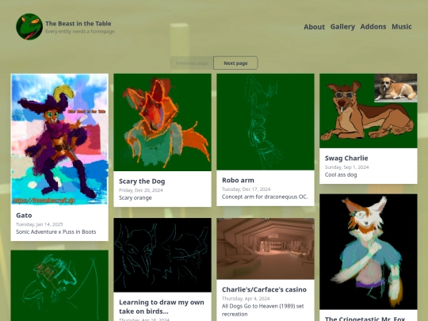Click the Friday, Dec 20, 2024 date
The width and height of the screenshot is (428, 321).
click(x=141, y=190)
